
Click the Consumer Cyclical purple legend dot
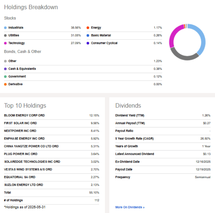click(x=88, y=43)
